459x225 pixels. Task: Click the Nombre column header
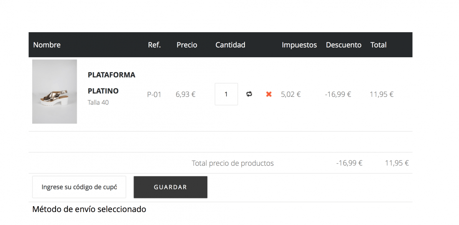(47, 45)
